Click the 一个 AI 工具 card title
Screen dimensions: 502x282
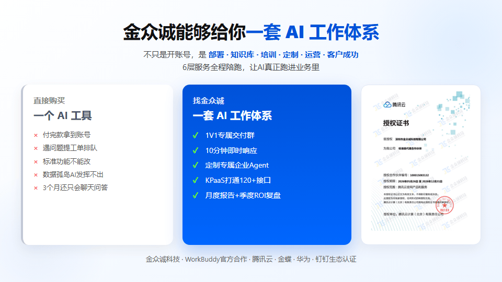coord(63,115)
